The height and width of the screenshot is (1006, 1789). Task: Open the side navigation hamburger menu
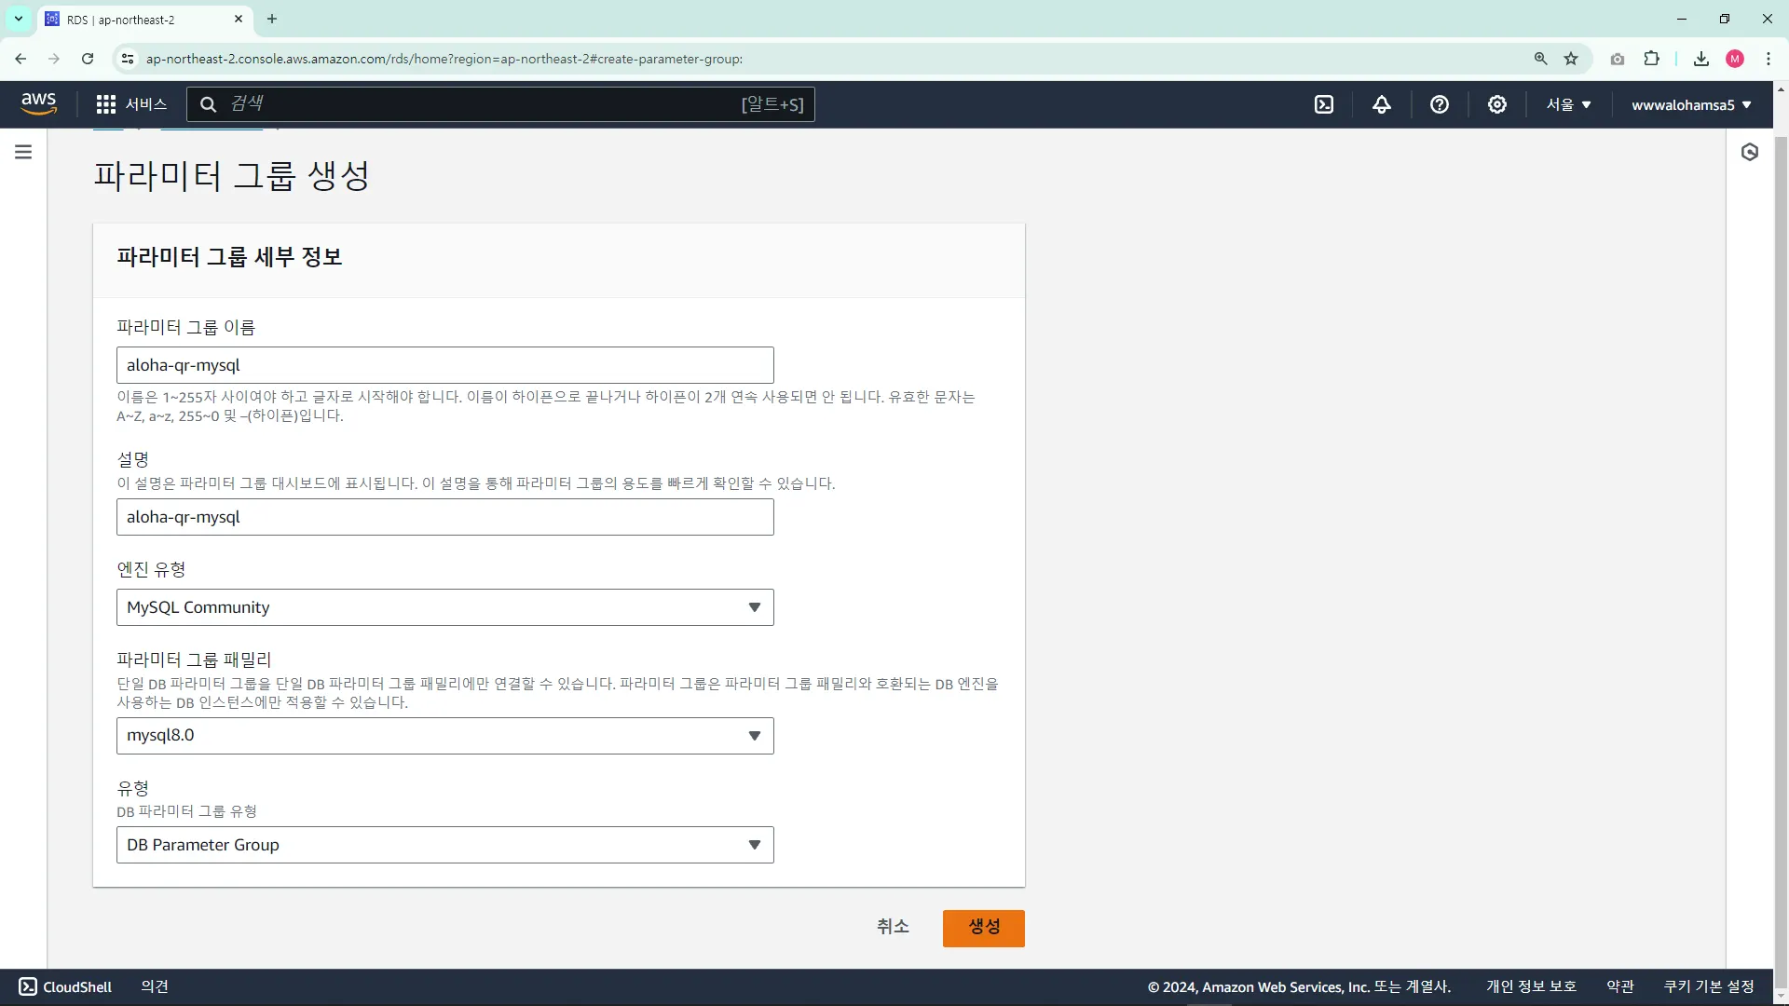(23, 152)
